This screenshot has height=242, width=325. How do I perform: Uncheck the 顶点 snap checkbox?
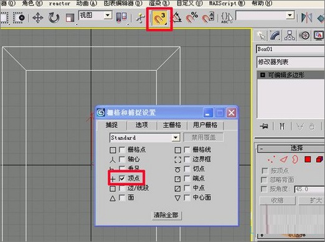pyautogui.click(x=122, y=179)
